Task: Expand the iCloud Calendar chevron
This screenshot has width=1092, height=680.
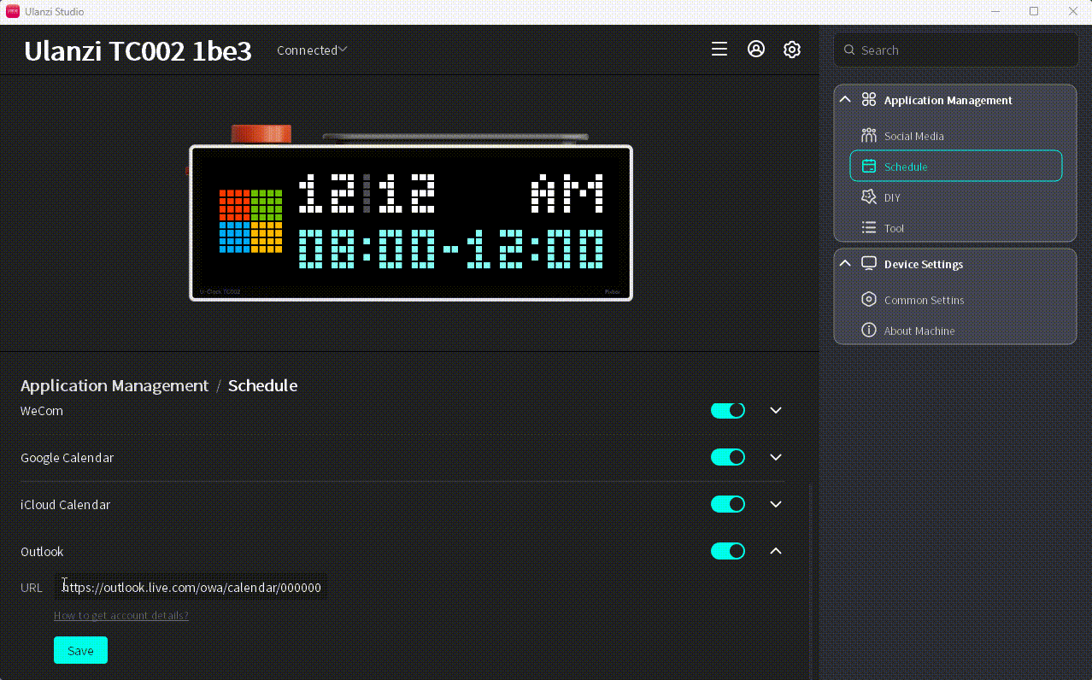Action: pyautogui.click(x=776, y=505)
